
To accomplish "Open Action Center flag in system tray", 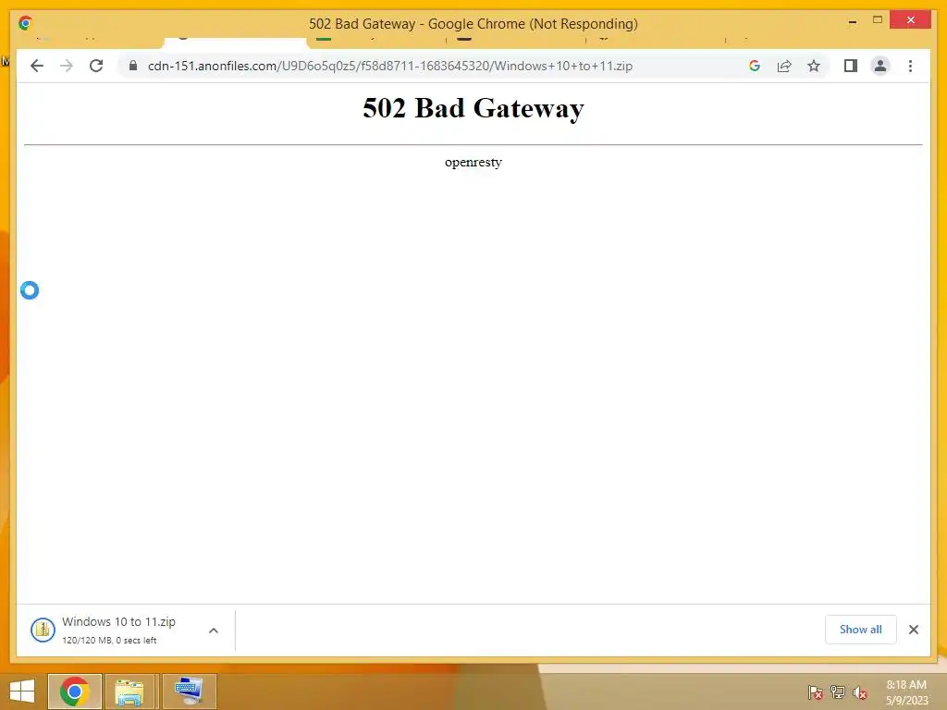I will [815, 692].
